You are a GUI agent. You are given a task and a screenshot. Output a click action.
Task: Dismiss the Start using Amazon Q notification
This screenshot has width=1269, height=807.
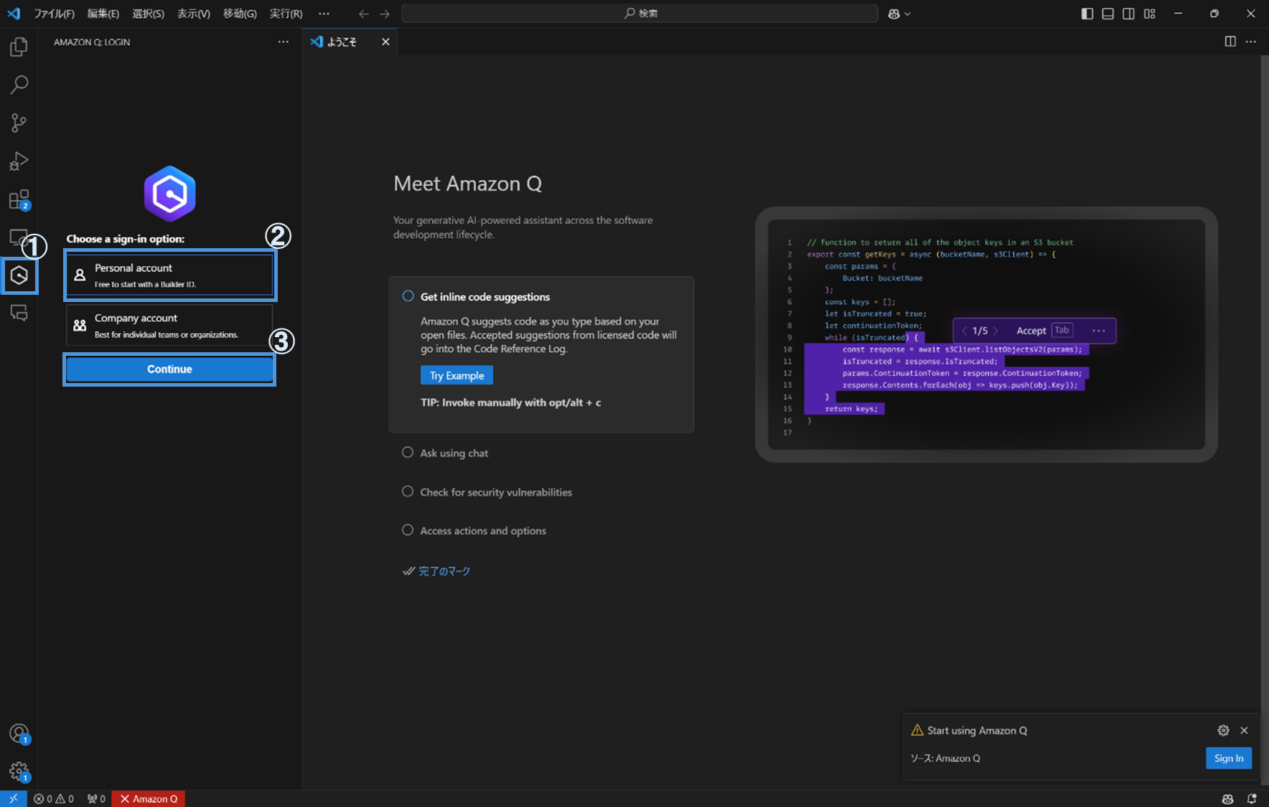pyautogui.click(x=1244, y=730)
